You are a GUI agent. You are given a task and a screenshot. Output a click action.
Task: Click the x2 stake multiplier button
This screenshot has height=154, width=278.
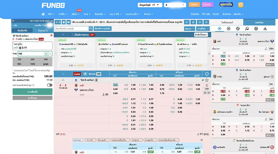(46, 54)
